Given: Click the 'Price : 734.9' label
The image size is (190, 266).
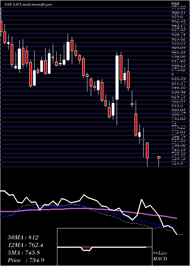Looking at the screenshot, I should click(26, 260).
